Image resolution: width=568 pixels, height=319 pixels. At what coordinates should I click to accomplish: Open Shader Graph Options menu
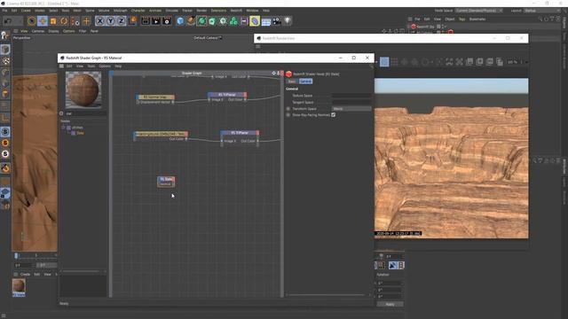(x=105, y=66)
